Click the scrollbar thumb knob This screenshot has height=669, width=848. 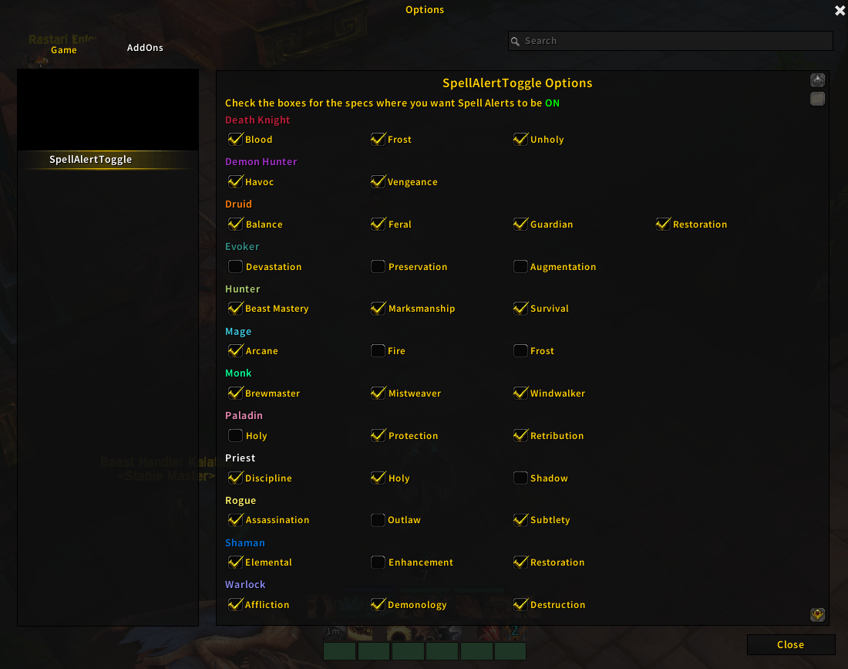[817, 99]
